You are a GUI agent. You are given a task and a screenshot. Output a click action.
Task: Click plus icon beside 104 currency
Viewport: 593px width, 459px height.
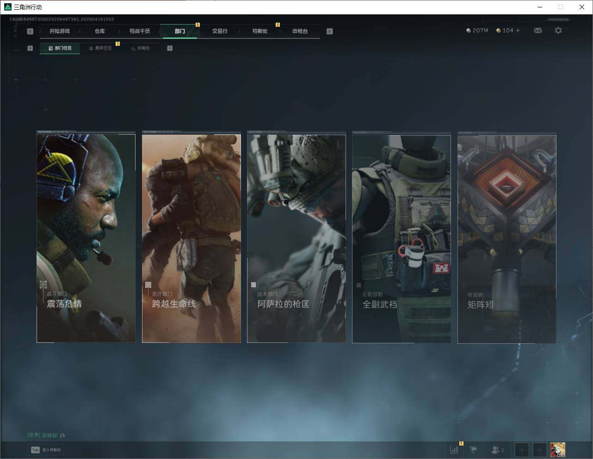tap(518, 31)
